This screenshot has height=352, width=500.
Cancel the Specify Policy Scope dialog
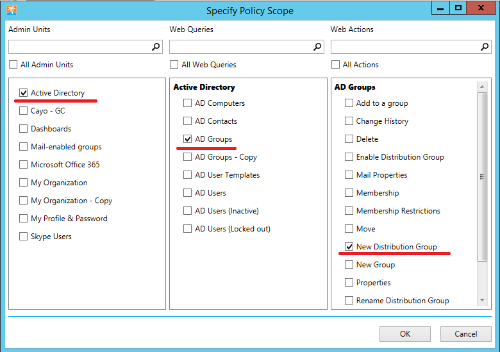click(466, 334)
